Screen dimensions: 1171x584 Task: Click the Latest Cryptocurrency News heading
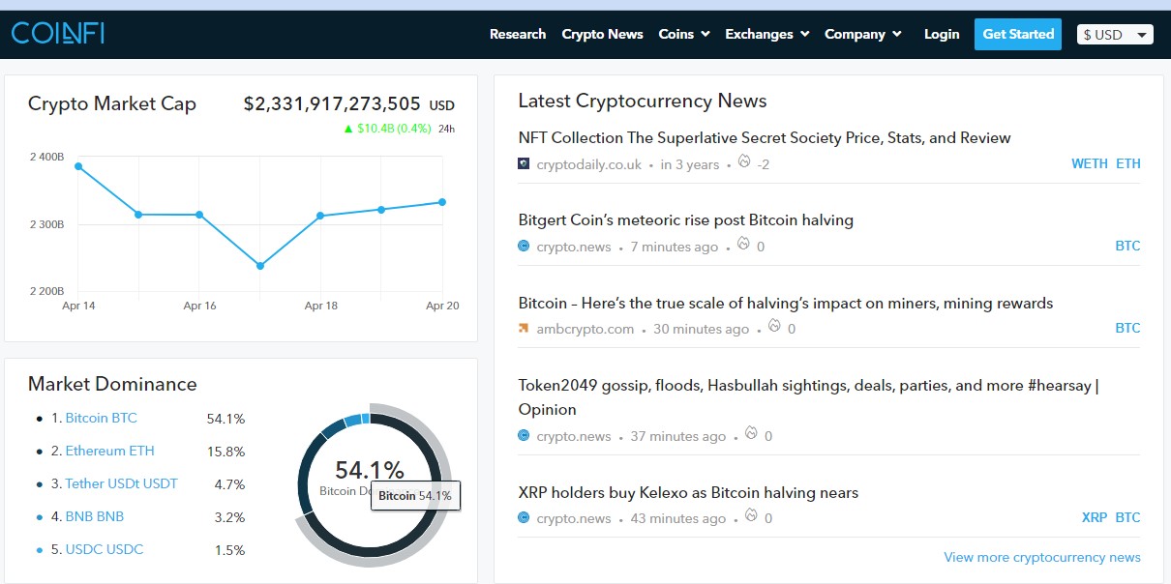(x=643, y=101)
